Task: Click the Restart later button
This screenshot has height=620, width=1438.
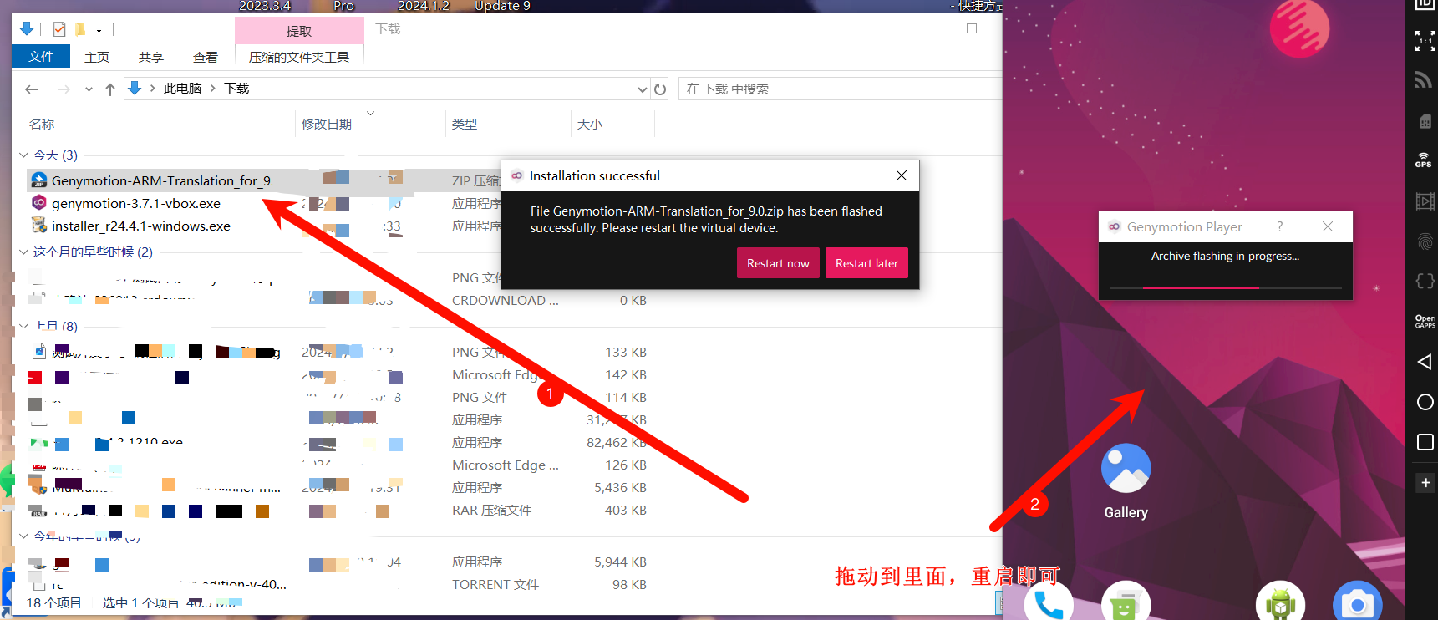Action: point(866,263)
